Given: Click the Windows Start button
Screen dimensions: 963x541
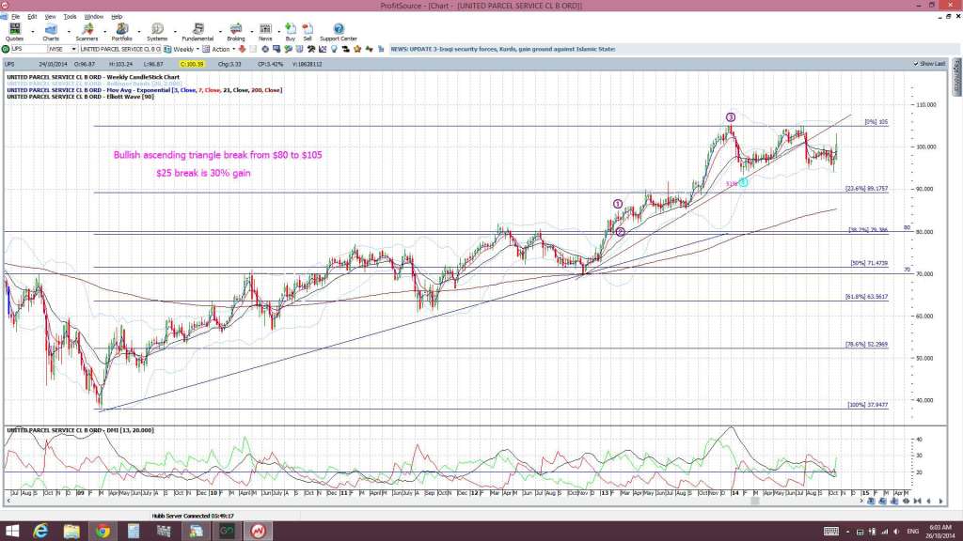Looking at the screenshot, I should (x=11, y=531).
